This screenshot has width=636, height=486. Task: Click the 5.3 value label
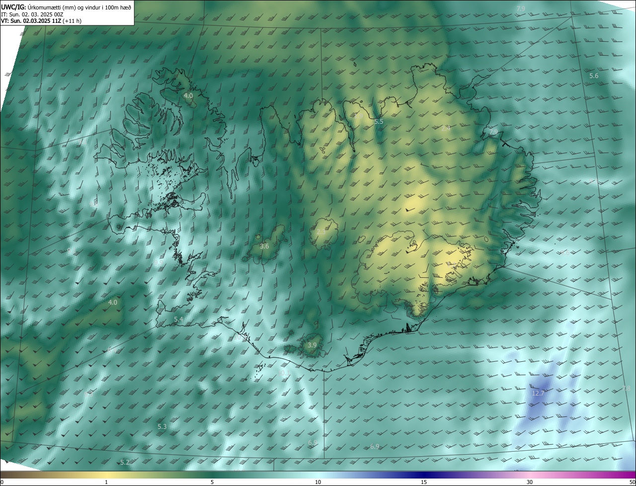[162, 426]
